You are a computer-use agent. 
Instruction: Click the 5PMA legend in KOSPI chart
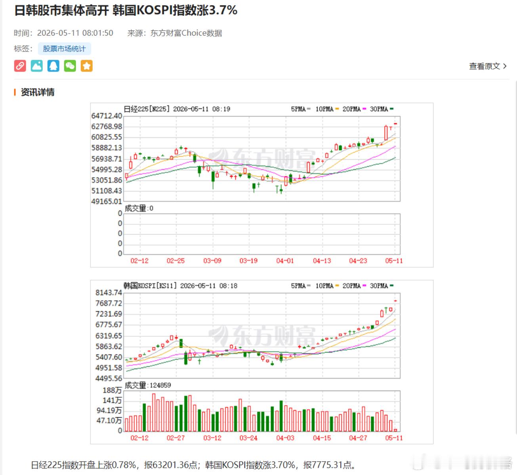click(301, 285)
